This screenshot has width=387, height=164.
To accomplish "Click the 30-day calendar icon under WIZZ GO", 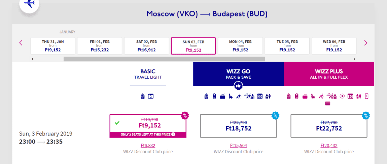I will point(259,96).
